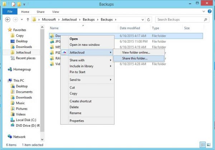215x150 pixels.
Task: Select Documents under This PC
Action: click(x=24, y=92)
